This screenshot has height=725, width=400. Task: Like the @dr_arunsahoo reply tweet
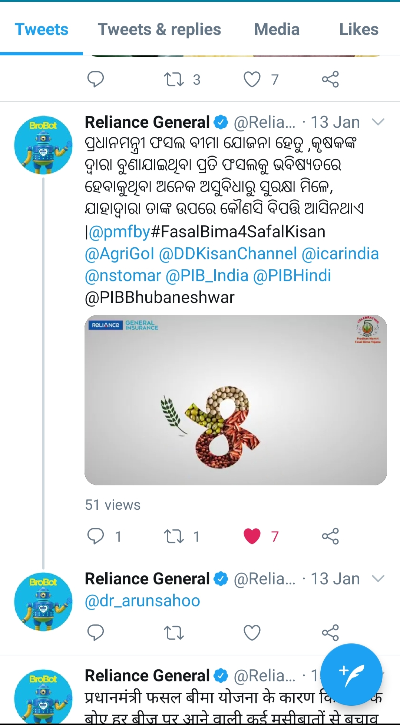[252, 633]
